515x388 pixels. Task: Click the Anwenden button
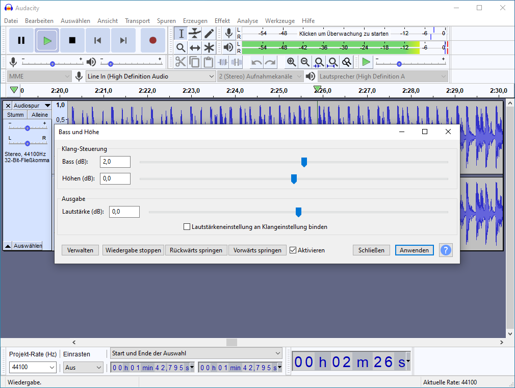[415, 250]
